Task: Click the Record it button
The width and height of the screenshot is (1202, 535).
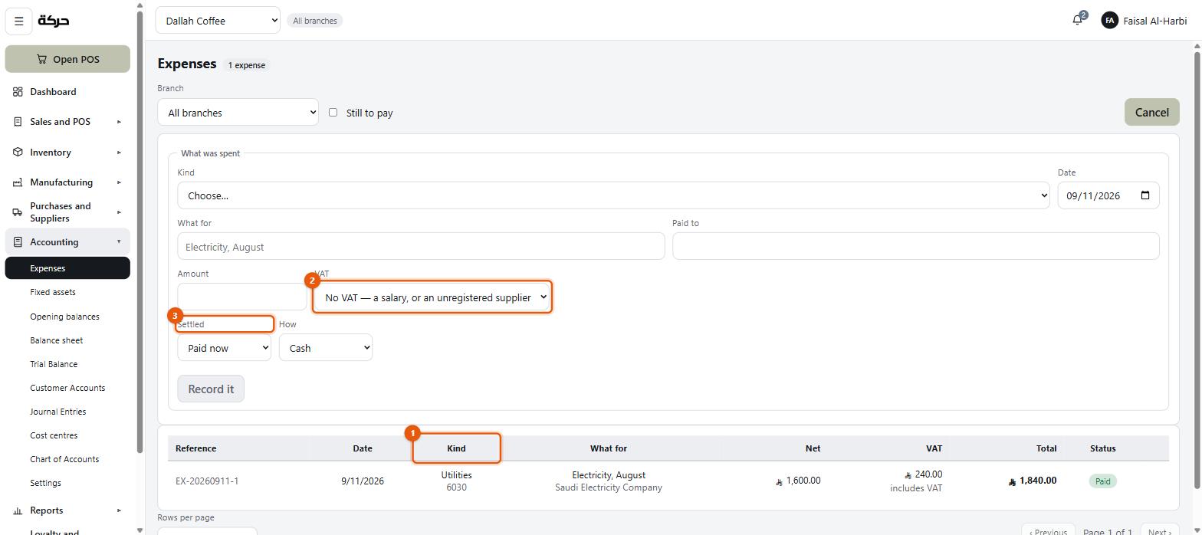Action: [x=211, y=389]
